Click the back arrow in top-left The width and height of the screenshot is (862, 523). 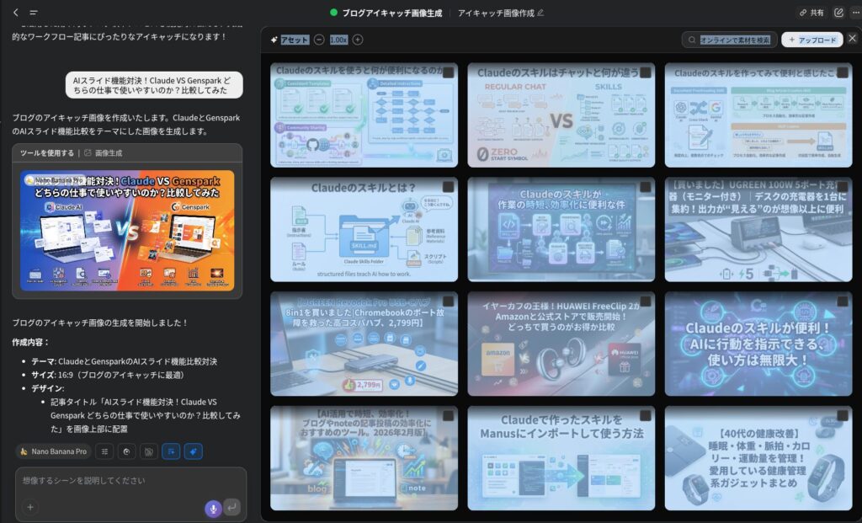pos(15,13)
